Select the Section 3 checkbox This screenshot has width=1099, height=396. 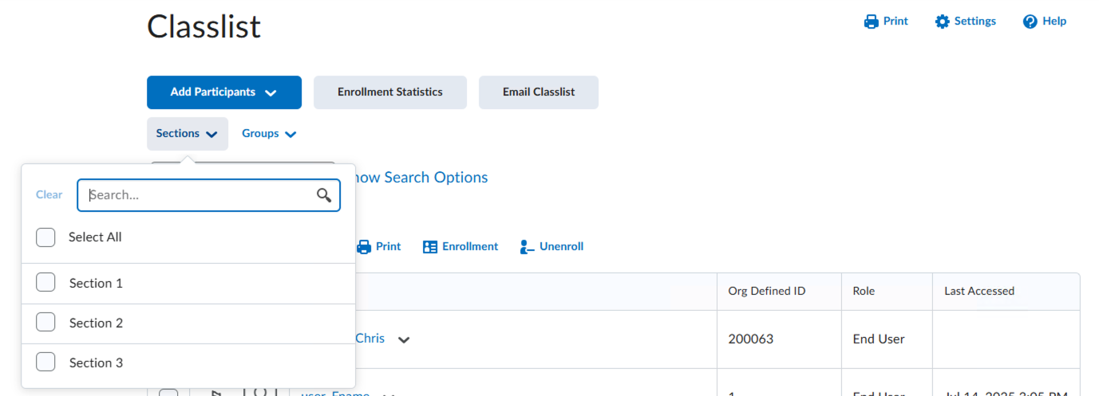click(45, 363)
